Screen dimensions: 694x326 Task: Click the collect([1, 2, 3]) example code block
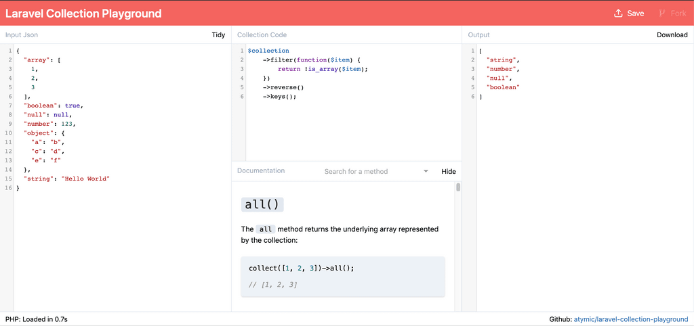(x=343, y=276)
